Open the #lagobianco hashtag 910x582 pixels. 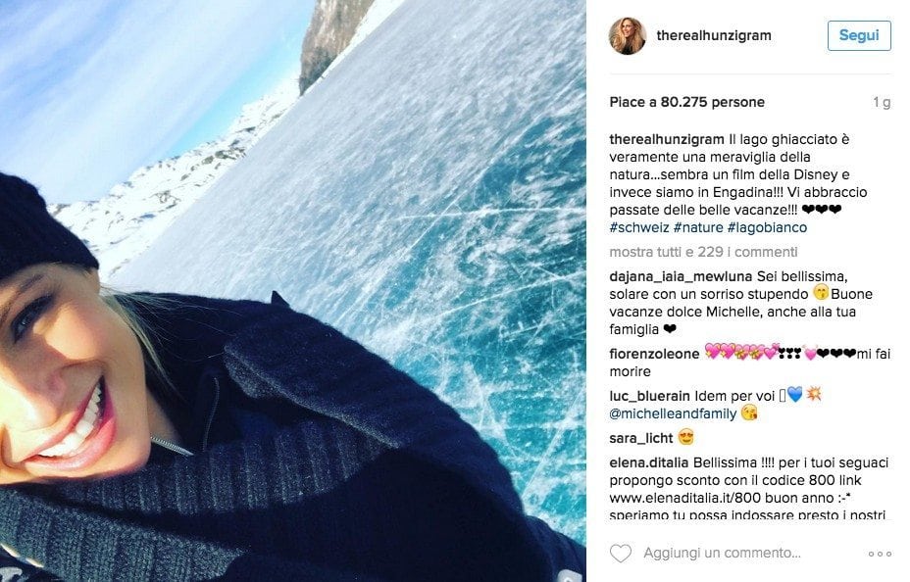click(767, 228)
